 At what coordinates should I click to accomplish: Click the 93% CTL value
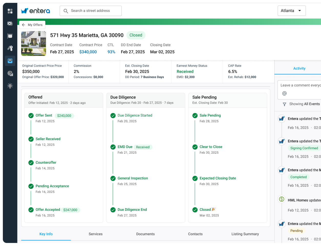[x=111, y=52]
